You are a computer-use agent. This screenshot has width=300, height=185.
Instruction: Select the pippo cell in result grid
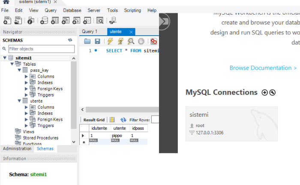pyautogui.click(x=120, y=135)
